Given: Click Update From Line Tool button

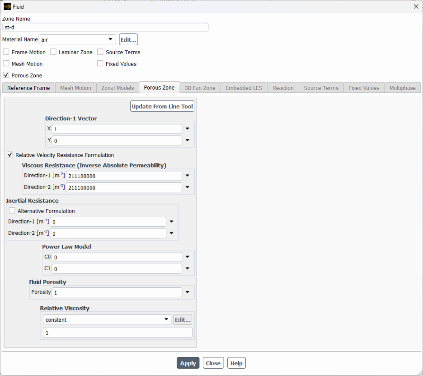Looking at the screenshot, I should tap(162, 106).
